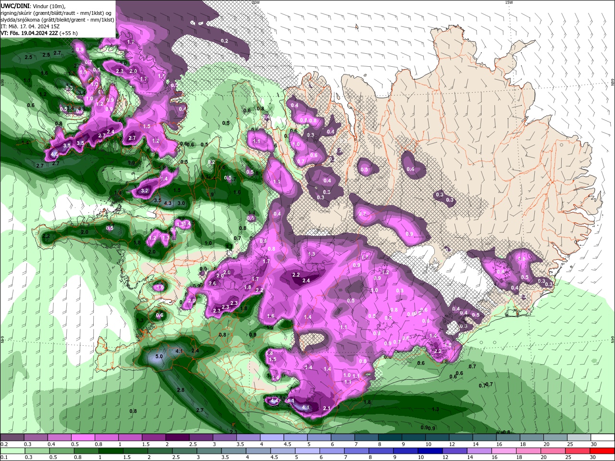Click the '2.6' snowfall value on the map
Screen dimensions: 615x461
click(212, 283)
